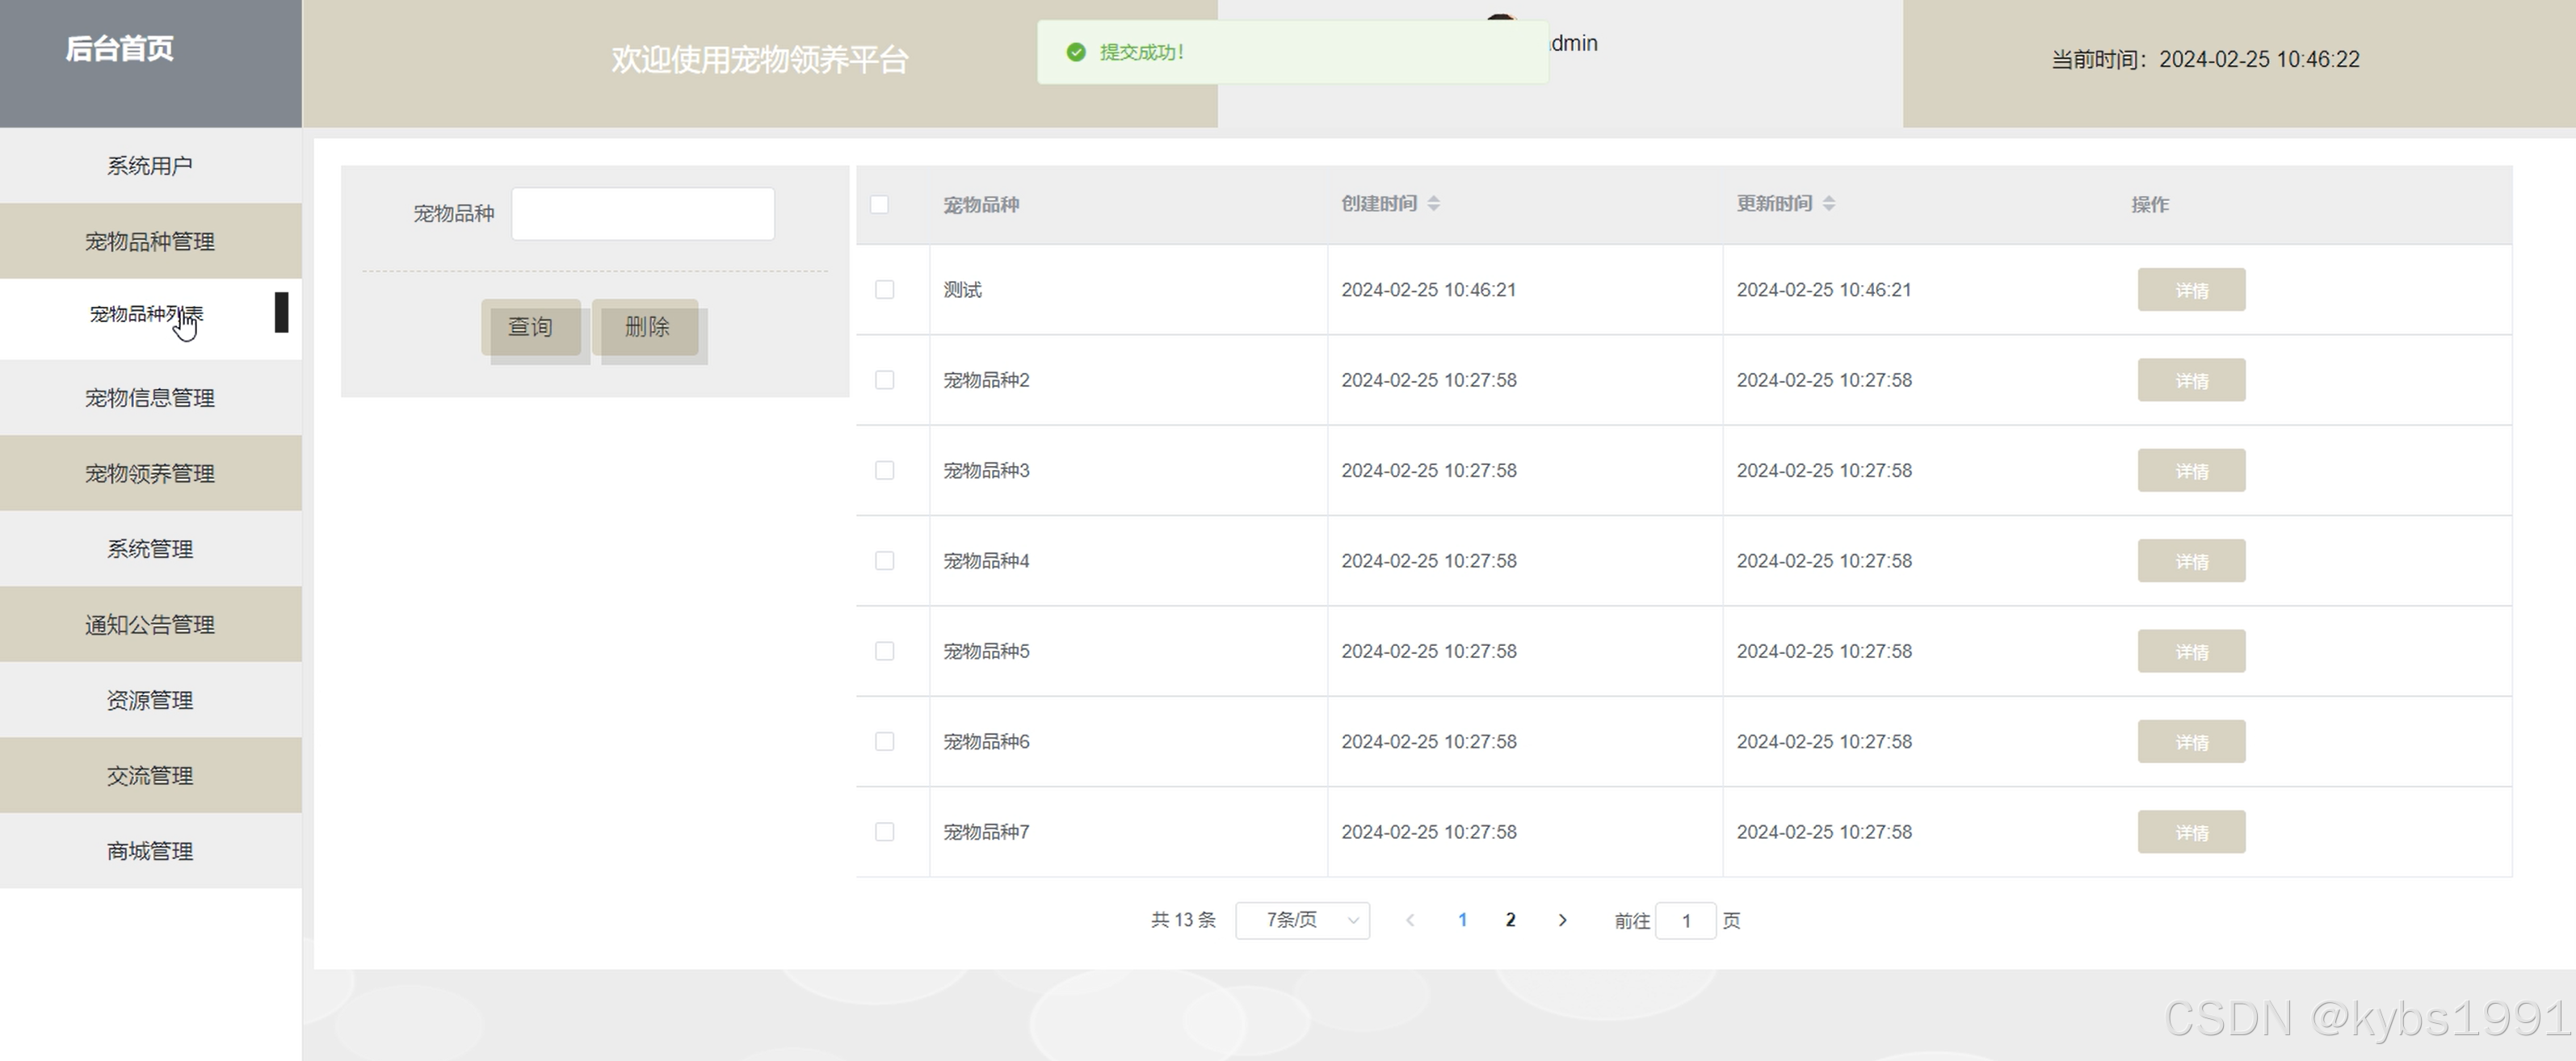Tick the checkbox for 宠物品种7
2576x1061 pixels.
pyautogui.click(x=884, y=832)
